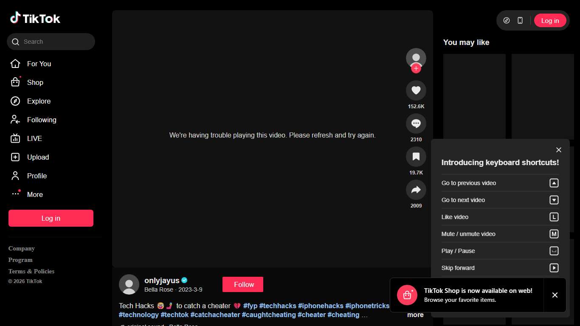
Task: Follow the creator onlyjayus
Action: click(x=242, y=284)
